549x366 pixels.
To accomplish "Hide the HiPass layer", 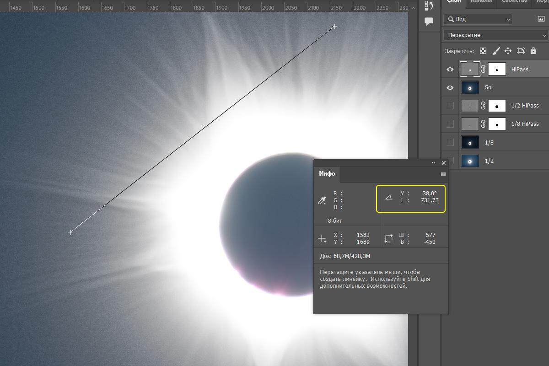I will point(450,70).
